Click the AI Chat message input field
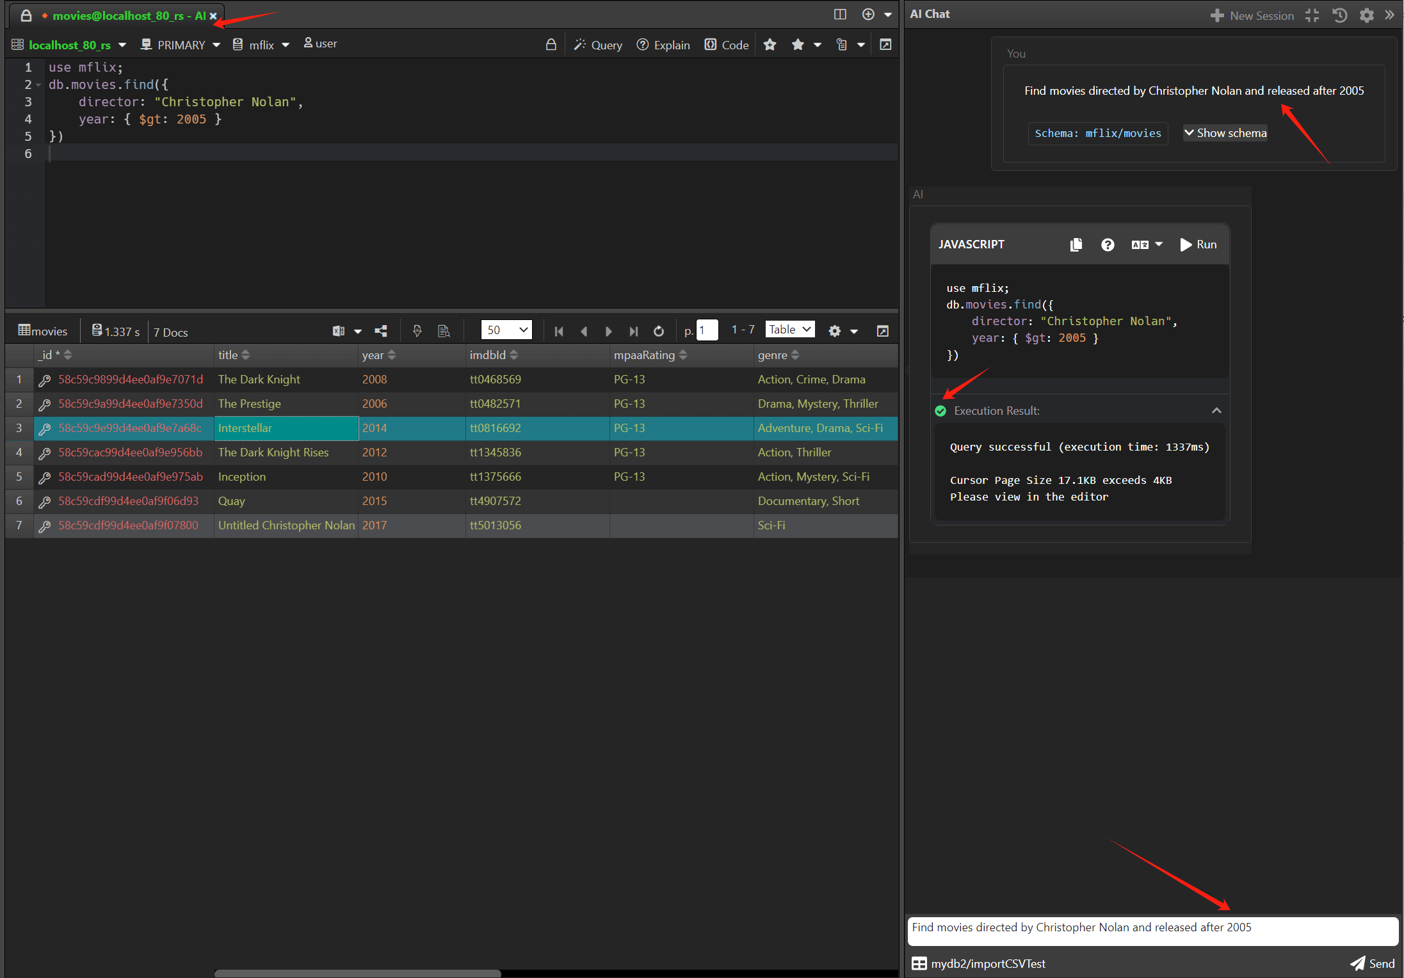 click(x=1152, y=930)
